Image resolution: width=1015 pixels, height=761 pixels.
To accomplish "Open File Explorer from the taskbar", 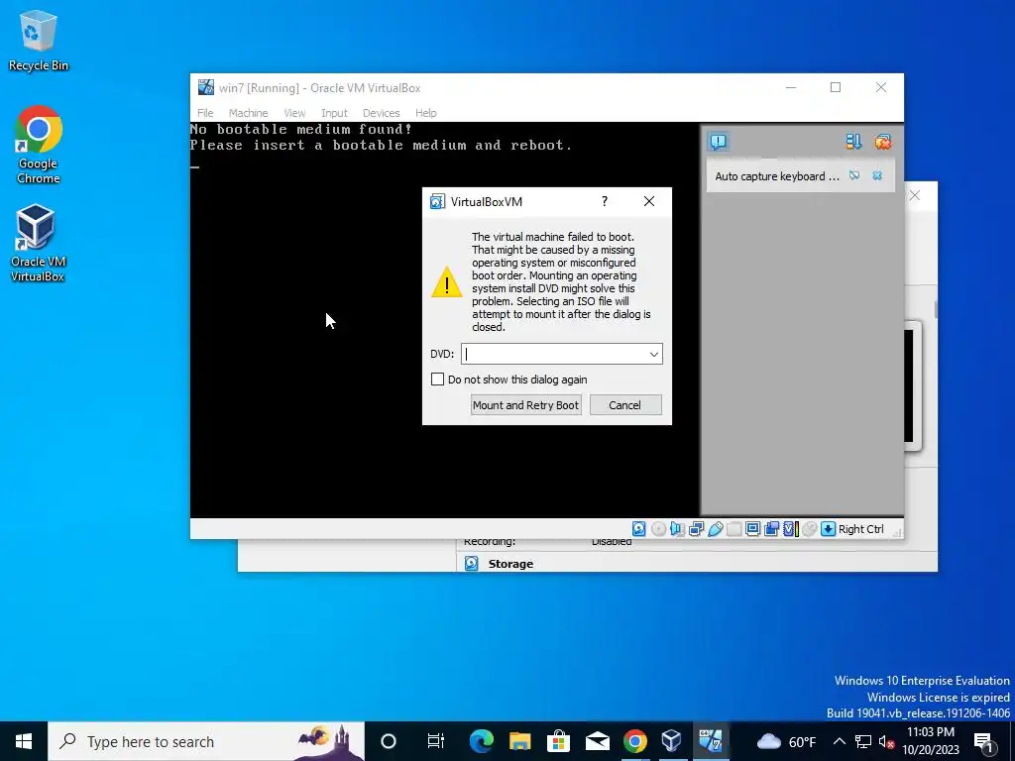I will click(519, 741).
